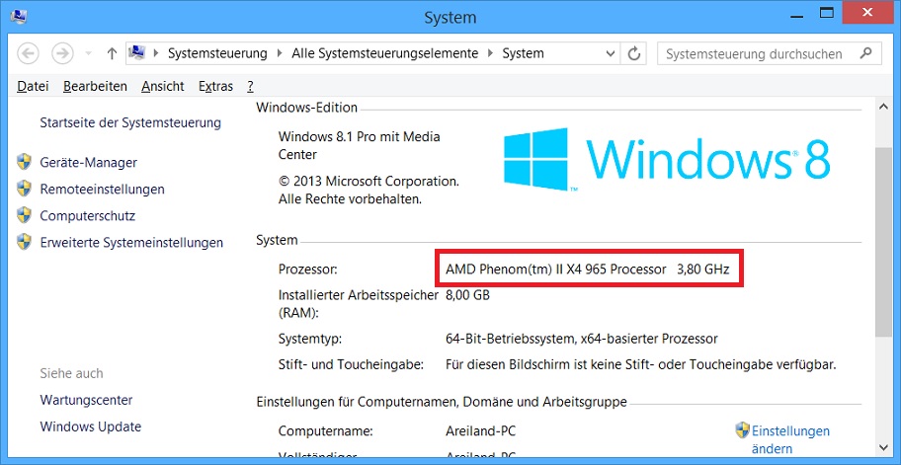Click the shield icon beside Geräte-Manager
Screen dimensions: 901x465
click(24, 162)
